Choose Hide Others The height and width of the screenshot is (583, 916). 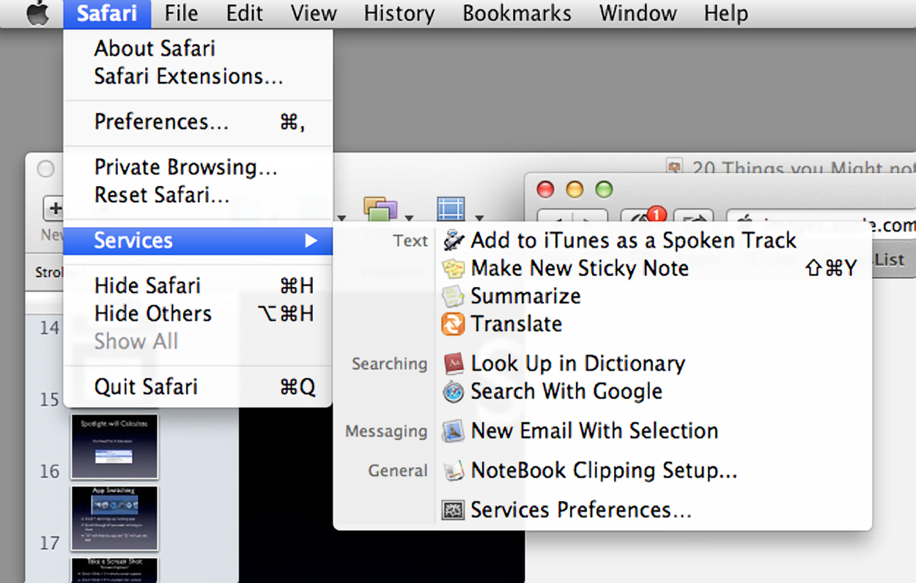198,313
